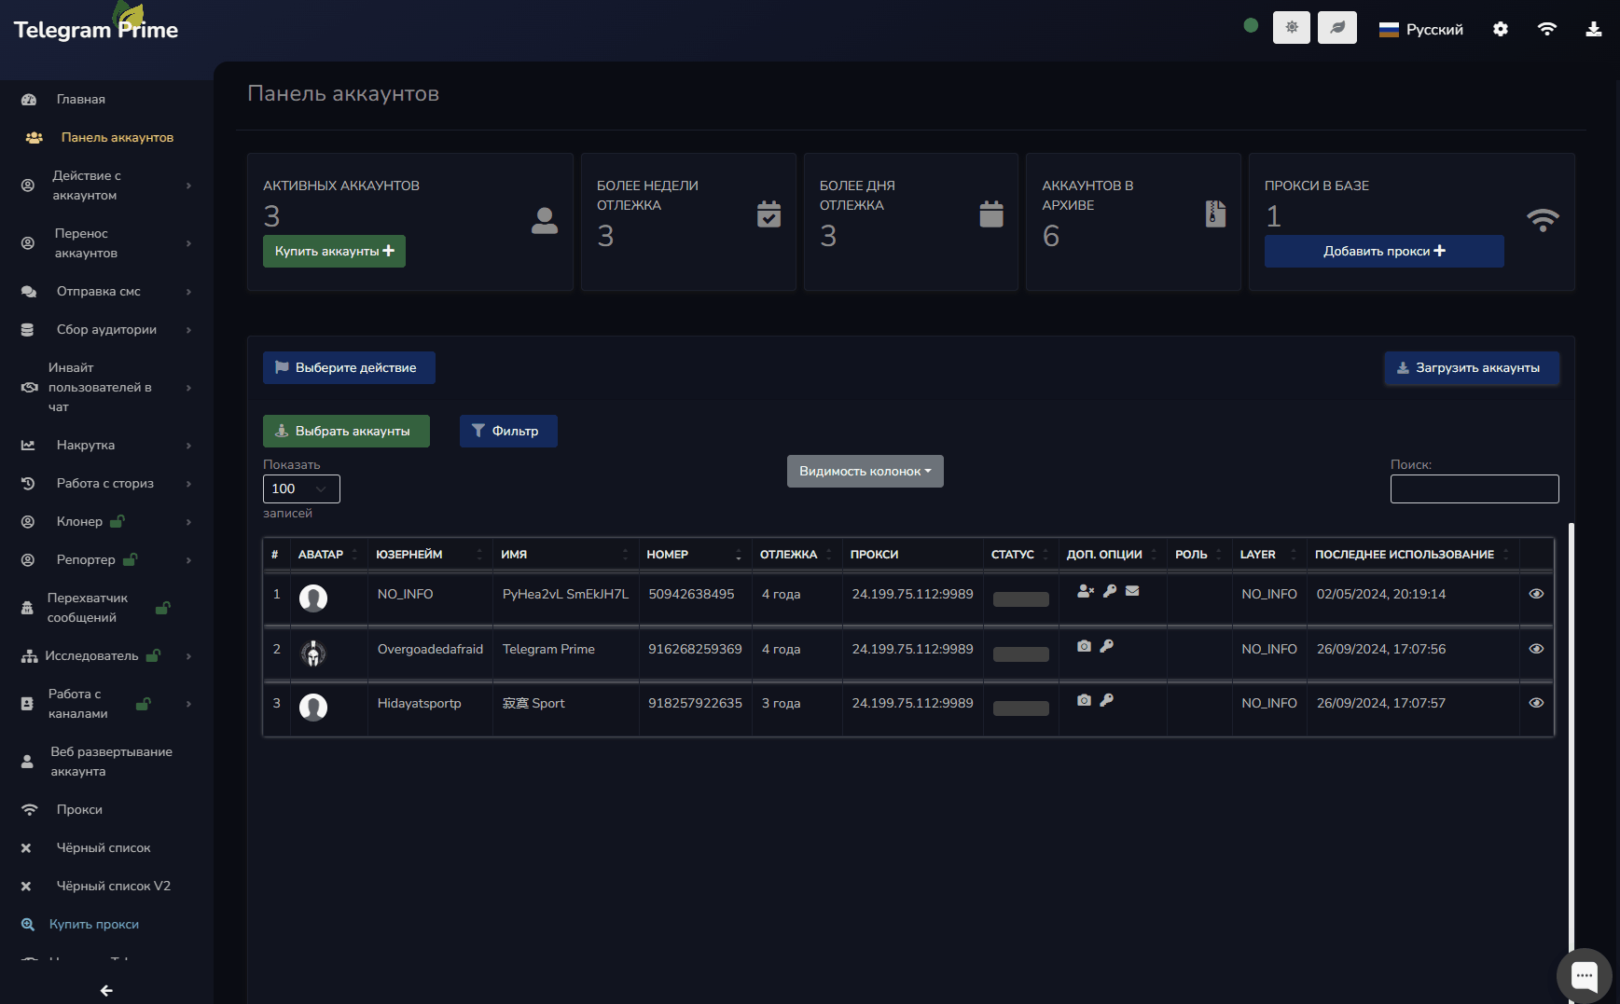Click the Загрузить аккаунты button
Viewport: 1620px width, 1004px height.
click(1471, 368)
